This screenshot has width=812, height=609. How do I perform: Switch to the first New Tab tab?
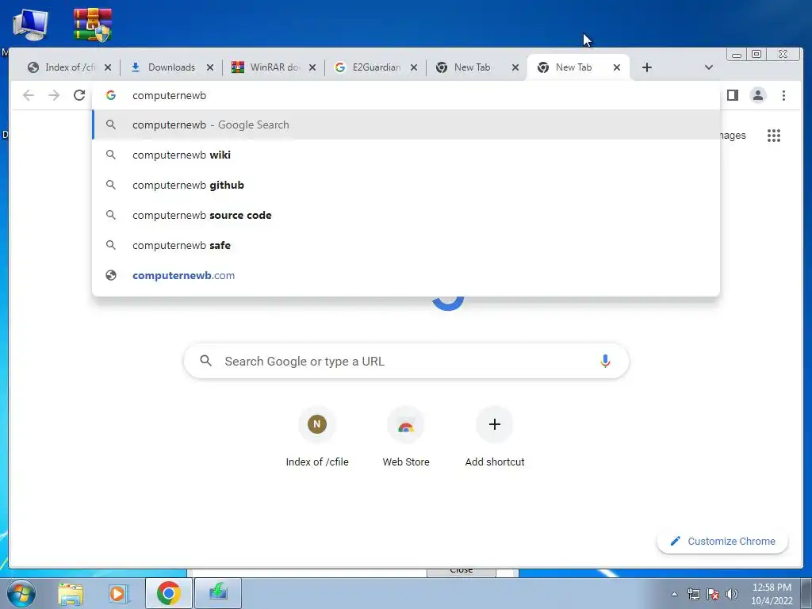[470, 67]
